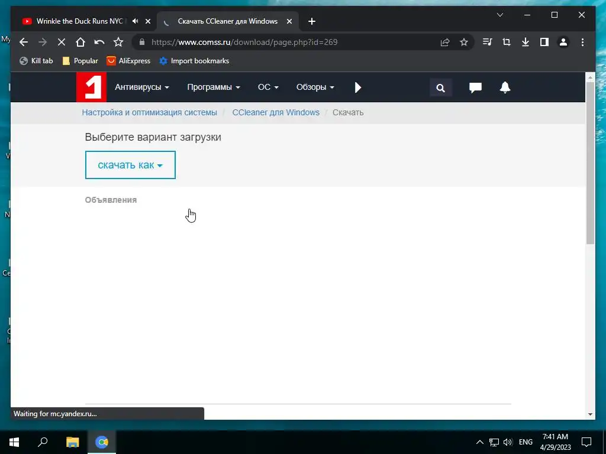Toggle the browser side panel icon

[544, 42]
